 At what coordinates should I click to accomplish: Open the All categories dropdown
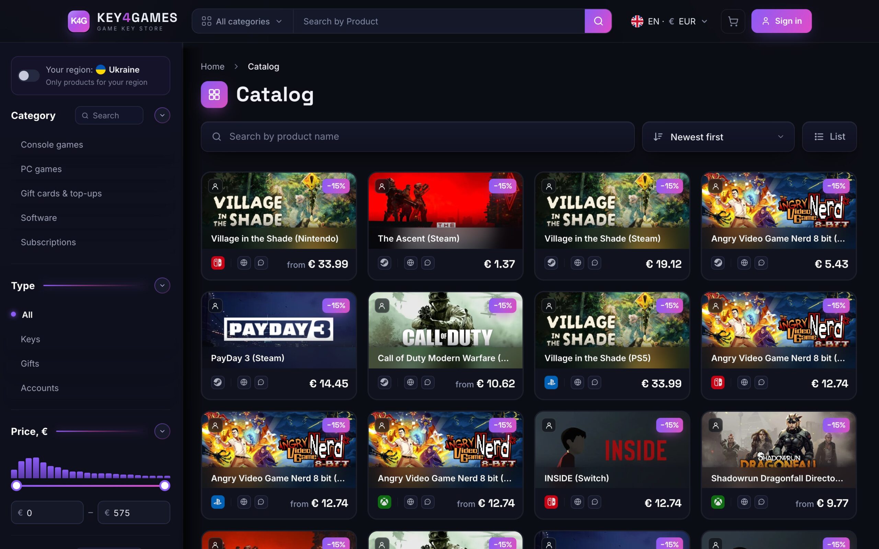pos(242,21)
